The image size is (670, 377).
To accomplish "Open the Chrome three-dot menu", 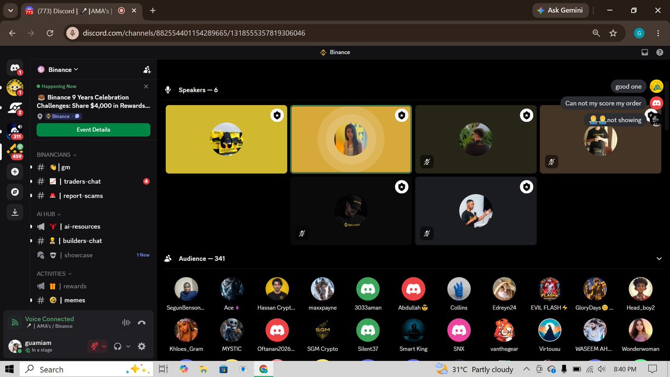I will pyautogui.click(x=657, y=33).
